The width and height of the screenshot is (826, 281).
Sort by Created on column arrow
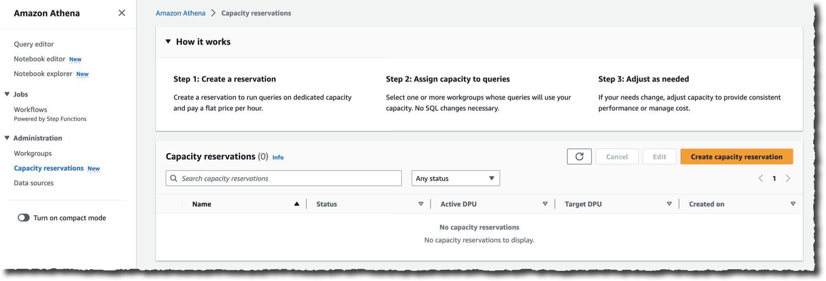[793, 204]
